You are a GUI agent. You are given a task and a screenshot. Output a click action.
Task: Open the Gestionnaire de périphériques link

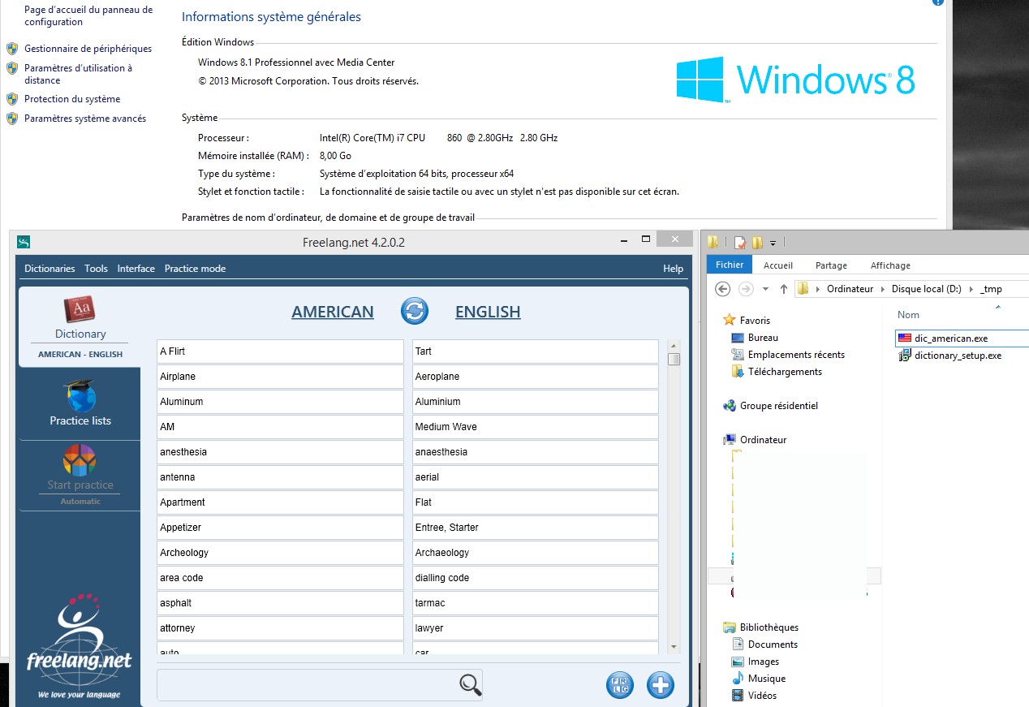click(88, 49)
